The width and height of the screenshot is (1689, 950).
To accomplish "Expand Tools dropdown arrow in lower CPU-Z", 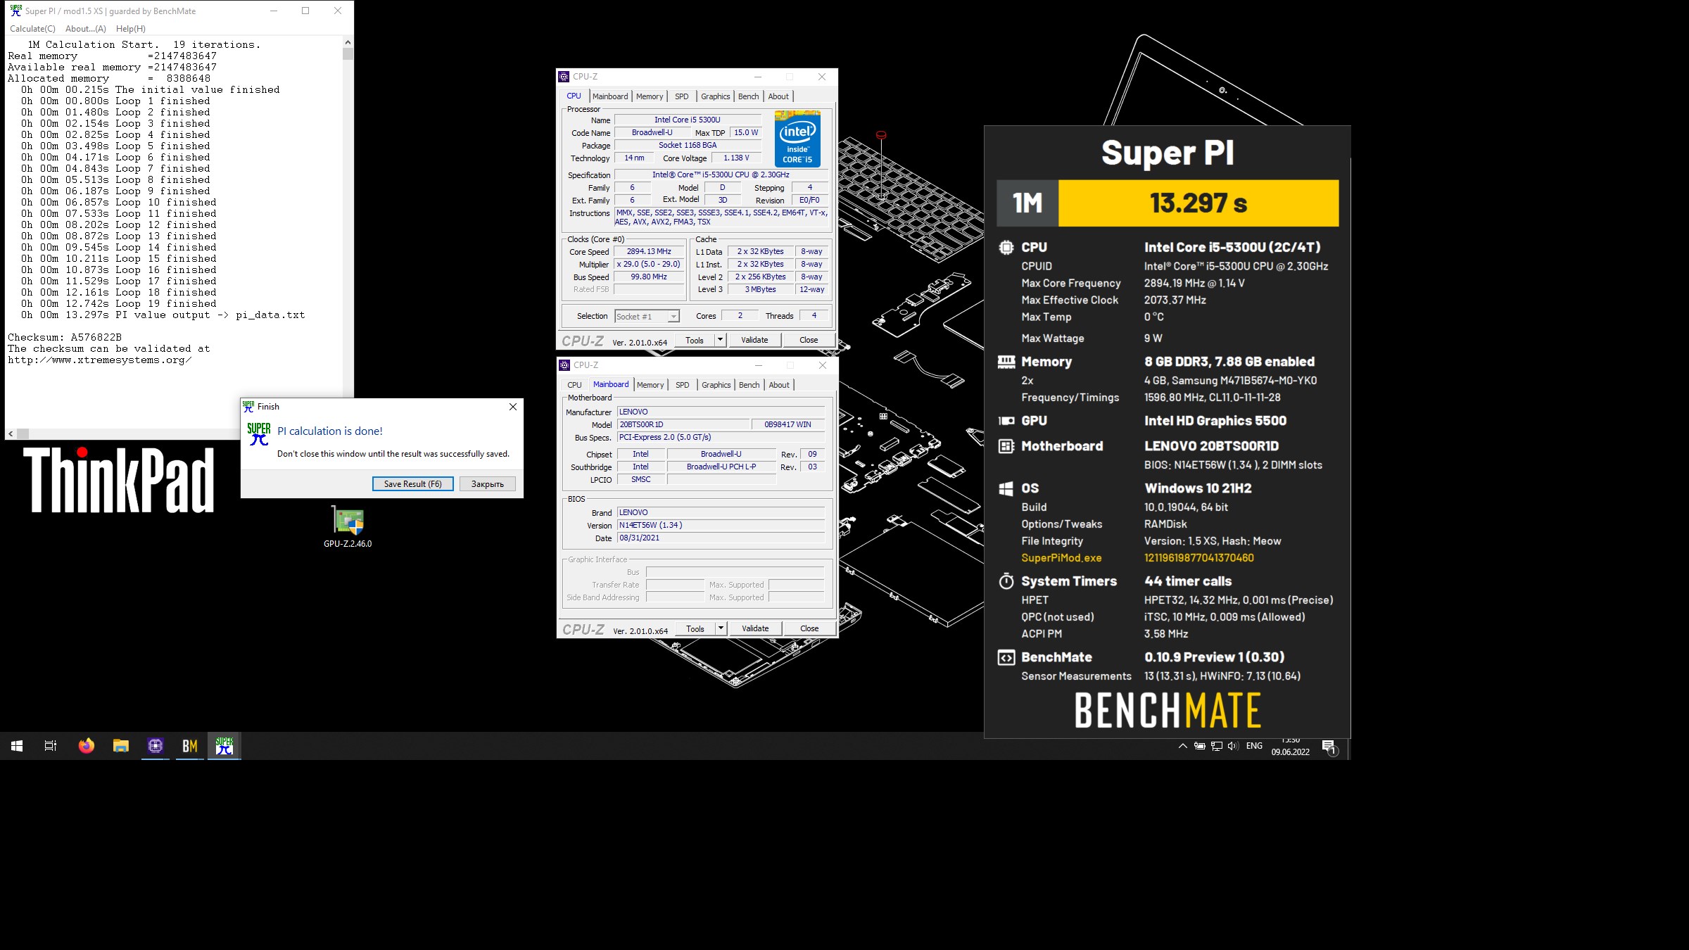I will 721,628.
